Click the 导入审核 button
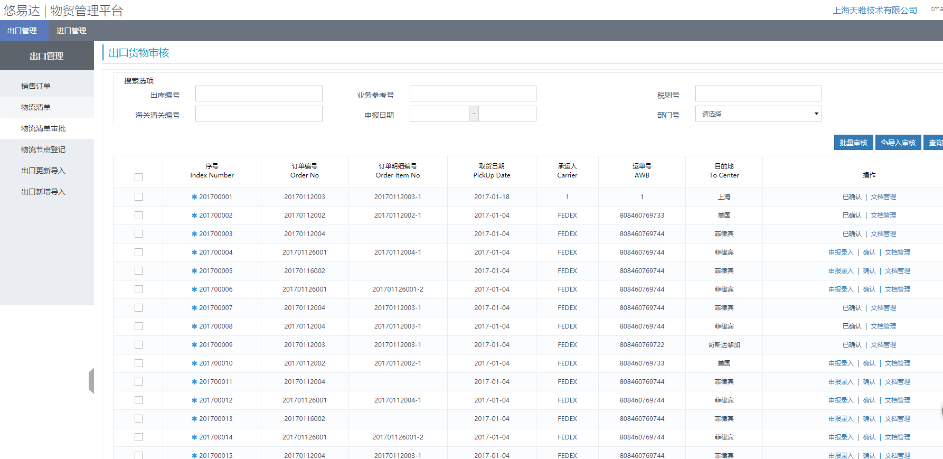The image size is (943, 459). pos(898,143)
